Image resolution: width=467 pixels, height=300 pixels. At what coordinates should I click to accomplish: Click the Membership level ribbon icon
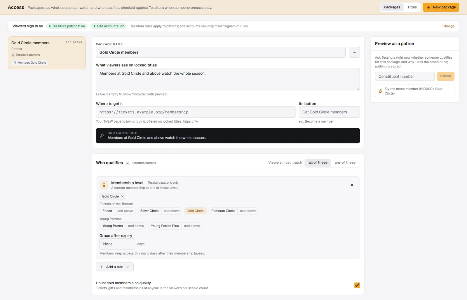104,185
